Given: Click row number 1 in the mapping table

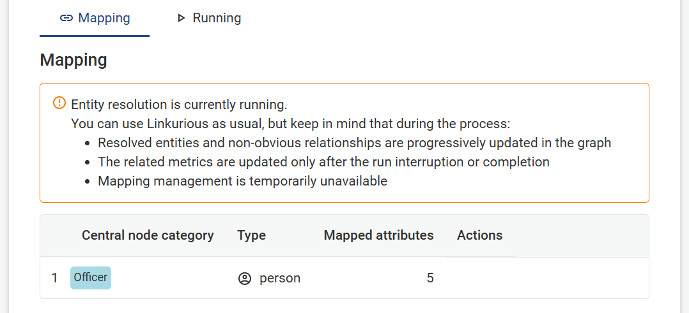Looking at the screenshot, I should [x=54, y=279].
